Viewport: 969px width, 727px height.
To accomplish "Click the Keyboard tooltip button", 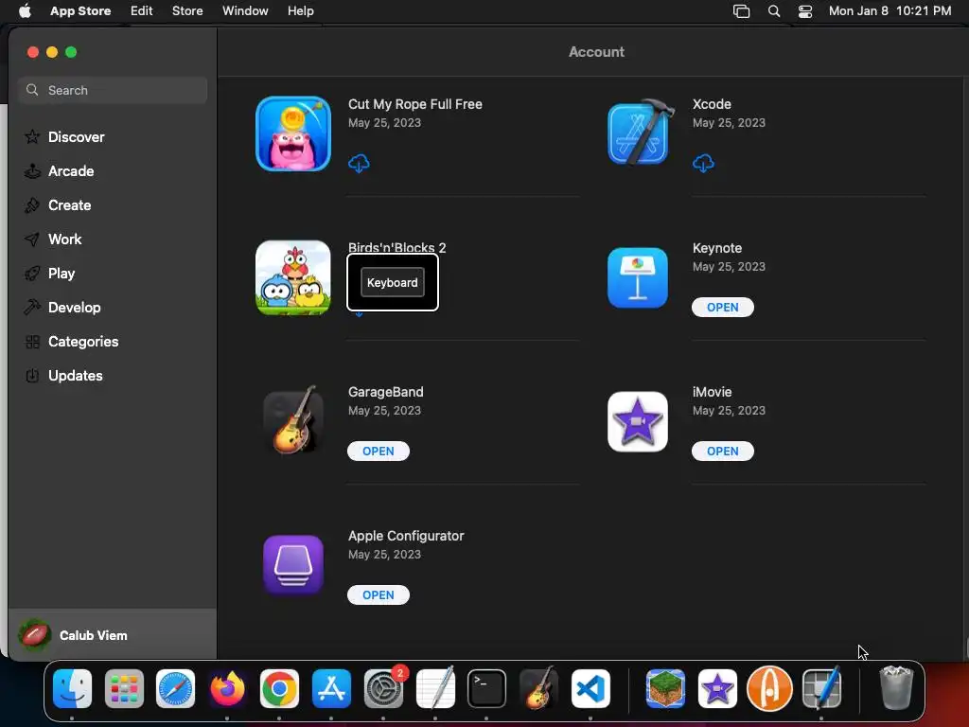I will tap(393, 282).
